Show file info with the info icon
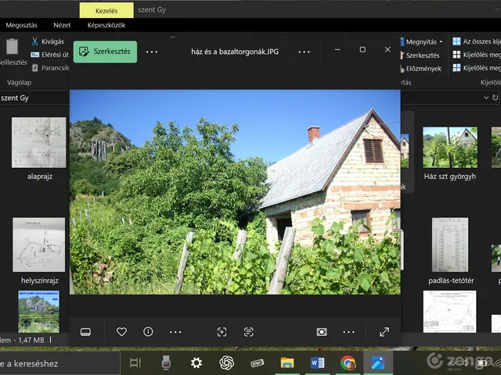 pyautogui.click(x=148, y=332)
